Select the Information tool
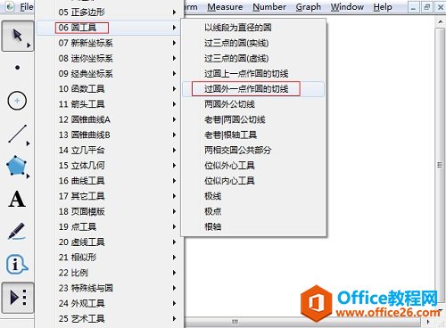The image size is (446, 328). 17,264
